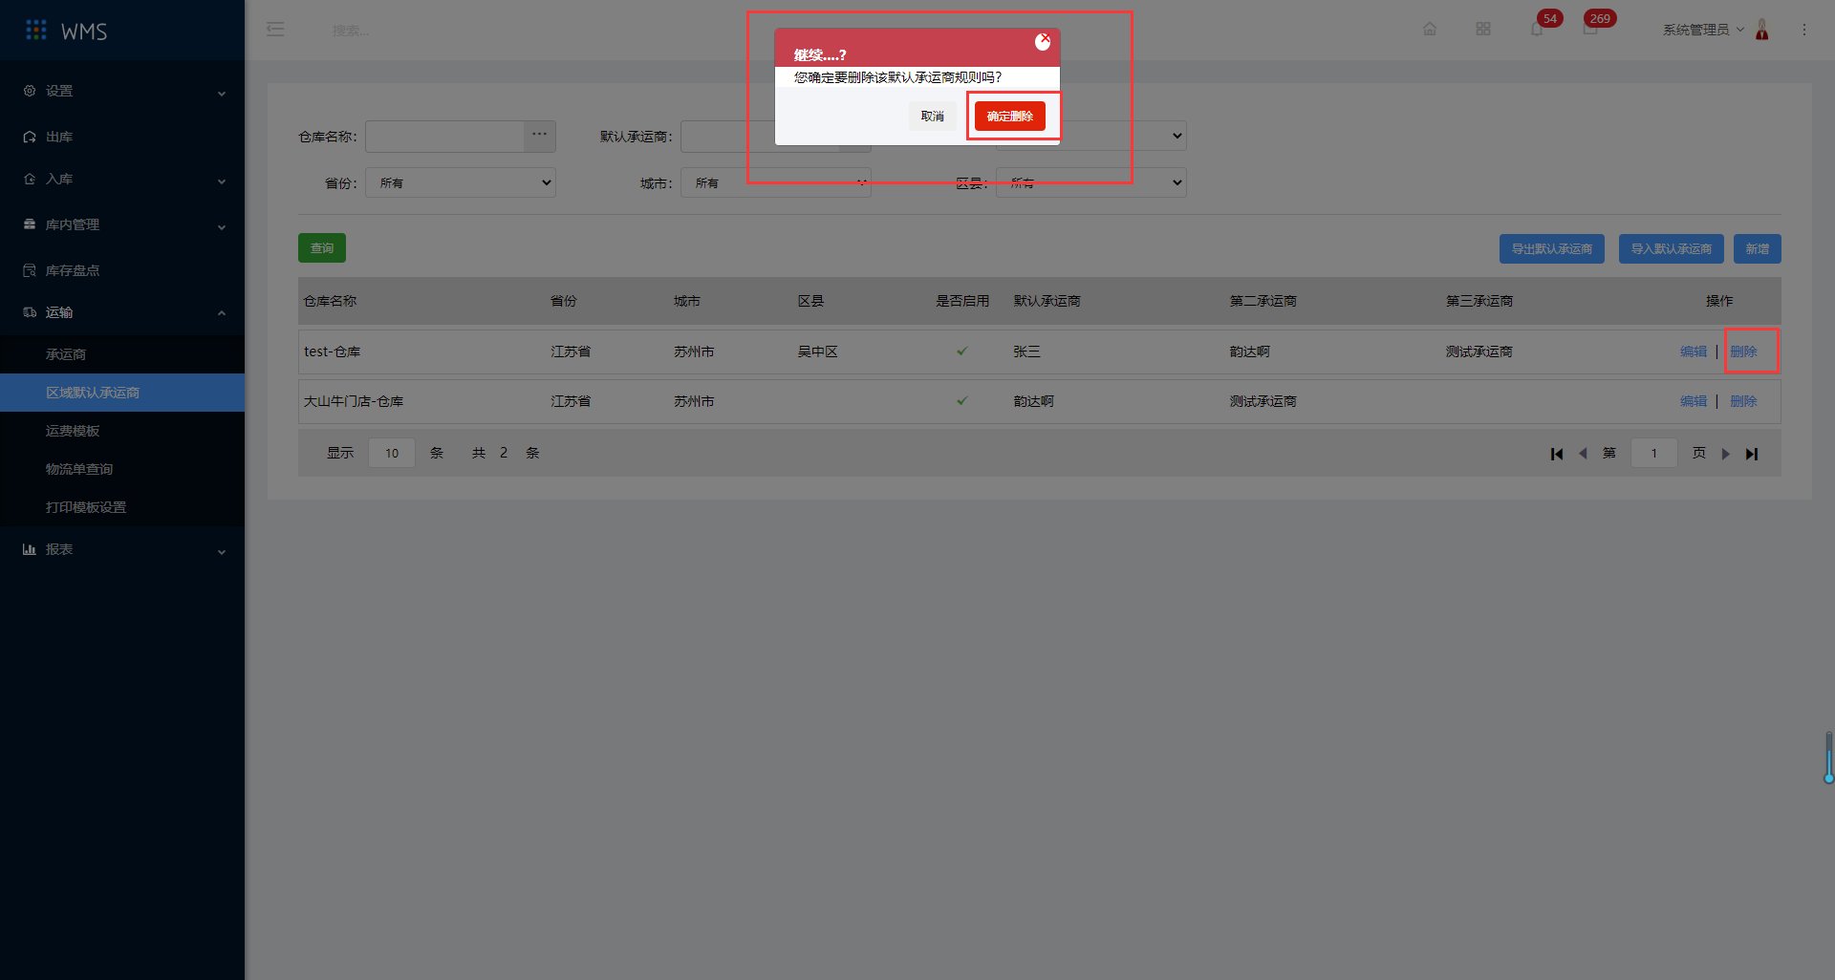
Task: Delete the test-仓库 row
Action: coord(1743,352)
